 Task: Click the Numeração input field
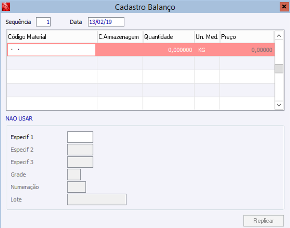(x=77, y=187)
